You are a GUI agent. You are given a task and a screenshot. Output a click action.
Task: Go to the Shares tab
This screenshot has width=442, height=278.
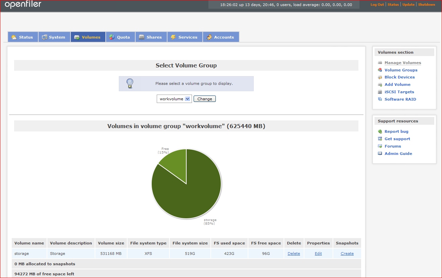(x=151, y=37)
